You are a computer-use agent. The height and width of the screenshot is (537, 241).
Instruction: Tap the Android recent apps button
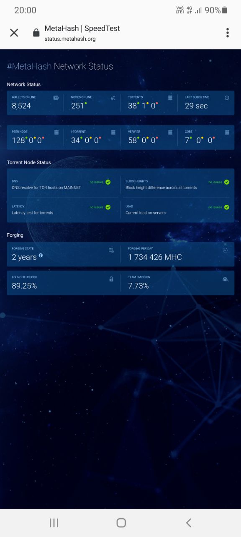click(x=54, y=523)
